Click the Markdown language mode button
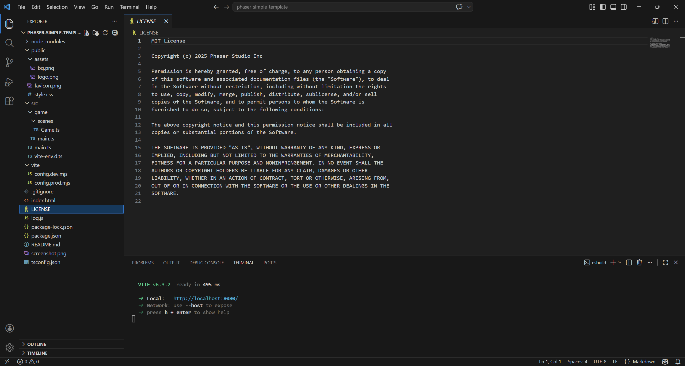 tap(644, 361)
